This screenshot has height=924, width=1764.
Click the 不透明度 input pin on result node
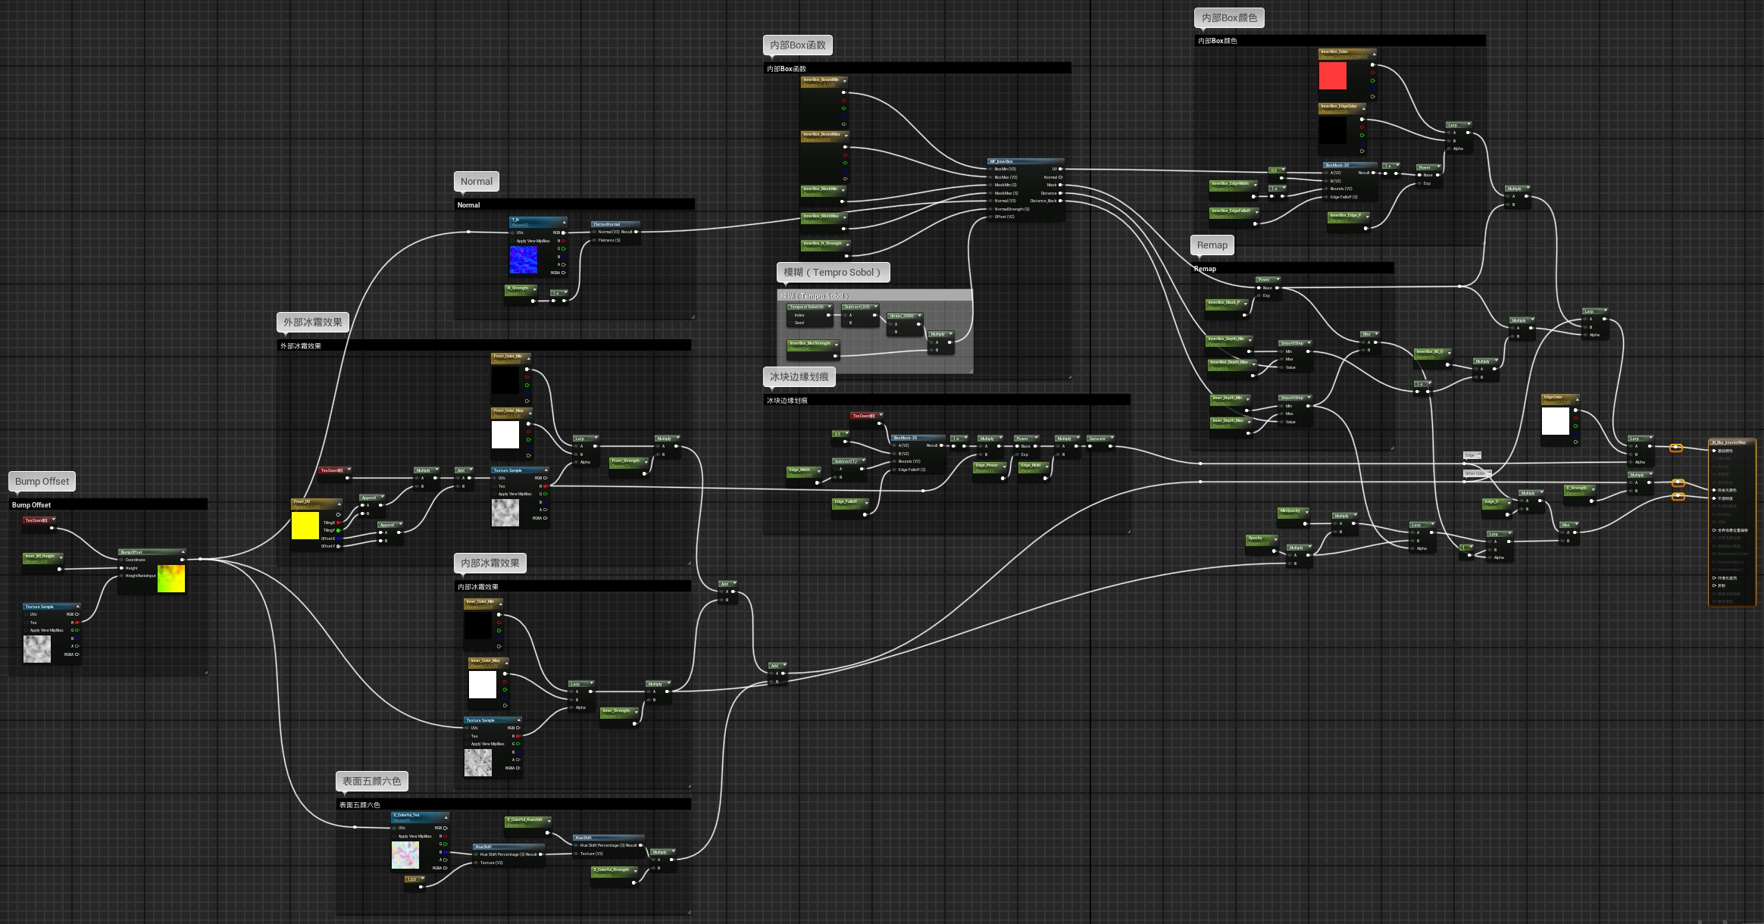coord(1714,498)
